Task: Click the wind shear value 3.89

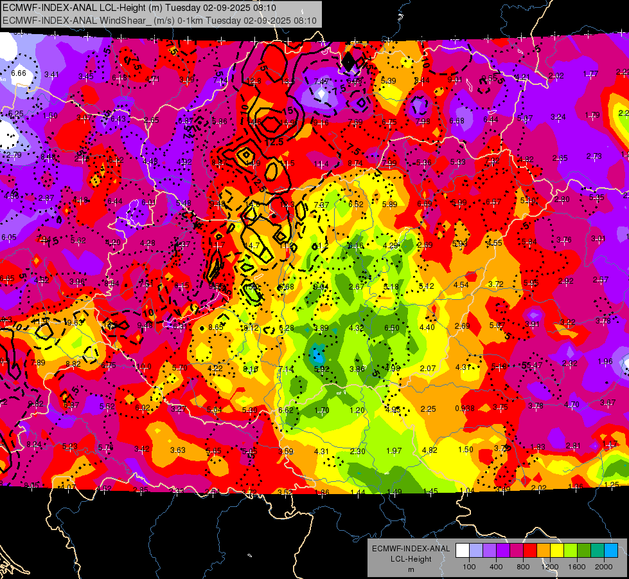Action: click(321, 328)
